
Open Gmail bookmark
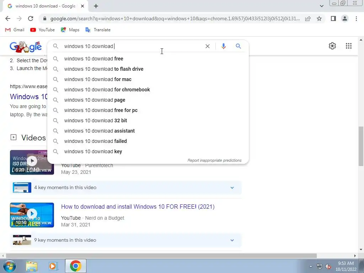(15, 30)
